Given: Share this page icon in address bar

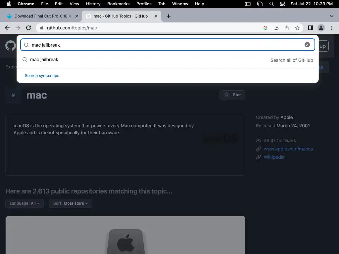Looking at the screenshot, I should pyautogui.click(x=286, y=28).
